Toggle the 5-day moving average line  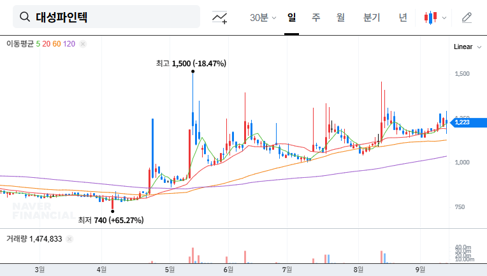[x=38, y=44]
